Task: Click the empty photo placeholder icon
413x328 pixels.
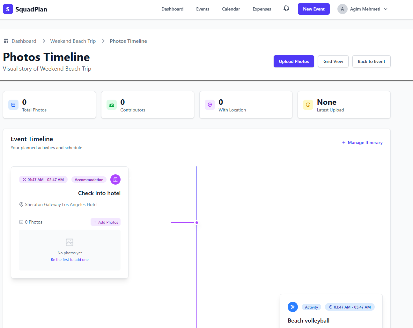Action: [70, 243]
